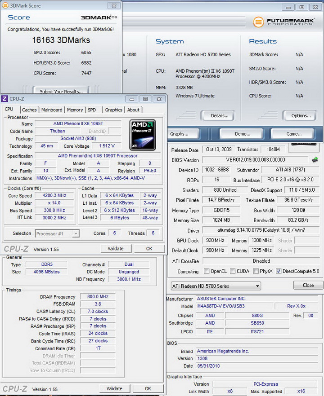324x396 pixels.
Task: Click the DRAM Frequency value 800.0 MHz
Action: pos(98,296)
